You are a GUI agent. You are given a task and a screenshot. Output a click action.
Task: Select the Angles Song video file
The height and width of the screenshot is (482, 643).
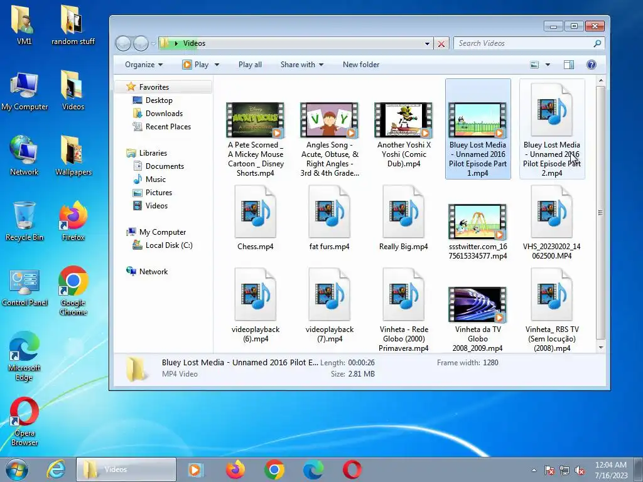click(330, 139)
